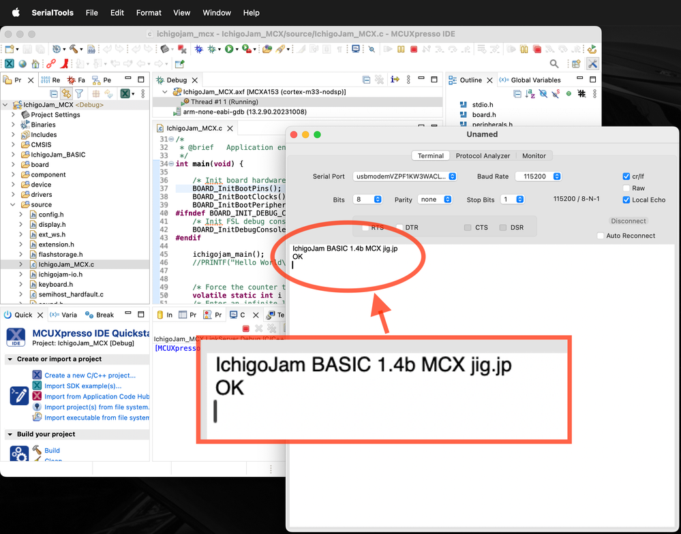This screenshot has height=534, width=681.
Task: Toggle the DTR checkbox
Action: (399, 227)
